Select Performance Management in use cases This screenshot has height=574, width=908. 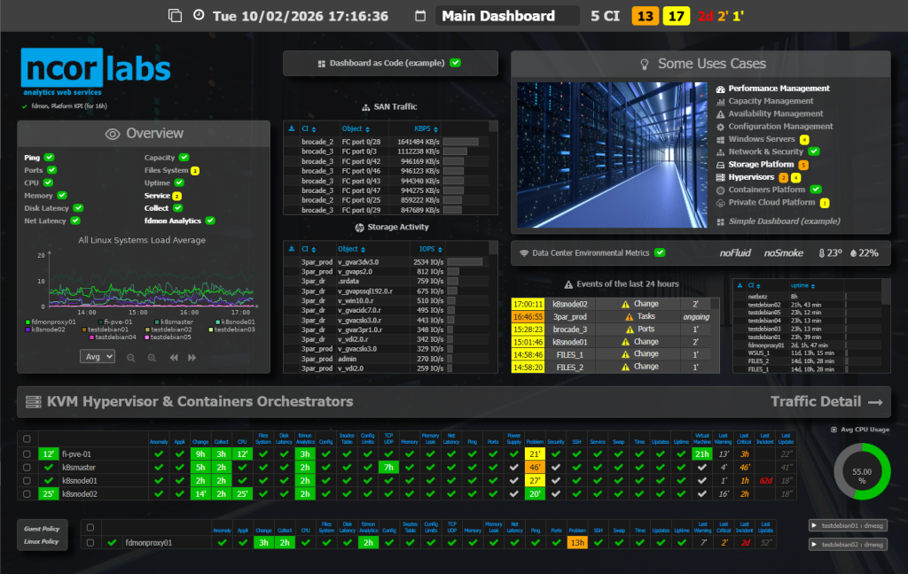779,89
